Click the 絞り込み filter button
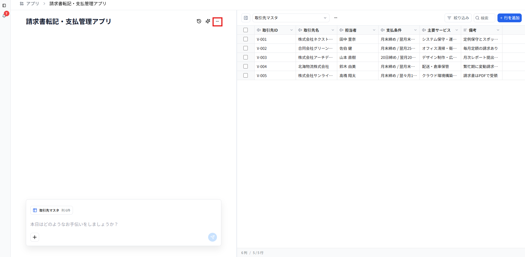The width and height of the screenshot is (525, 257). (458, 18)
